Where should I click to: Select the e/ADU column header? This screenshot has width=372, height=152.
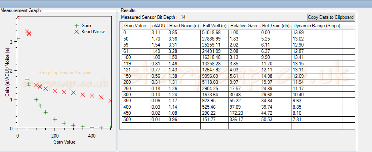click(158, 26)
